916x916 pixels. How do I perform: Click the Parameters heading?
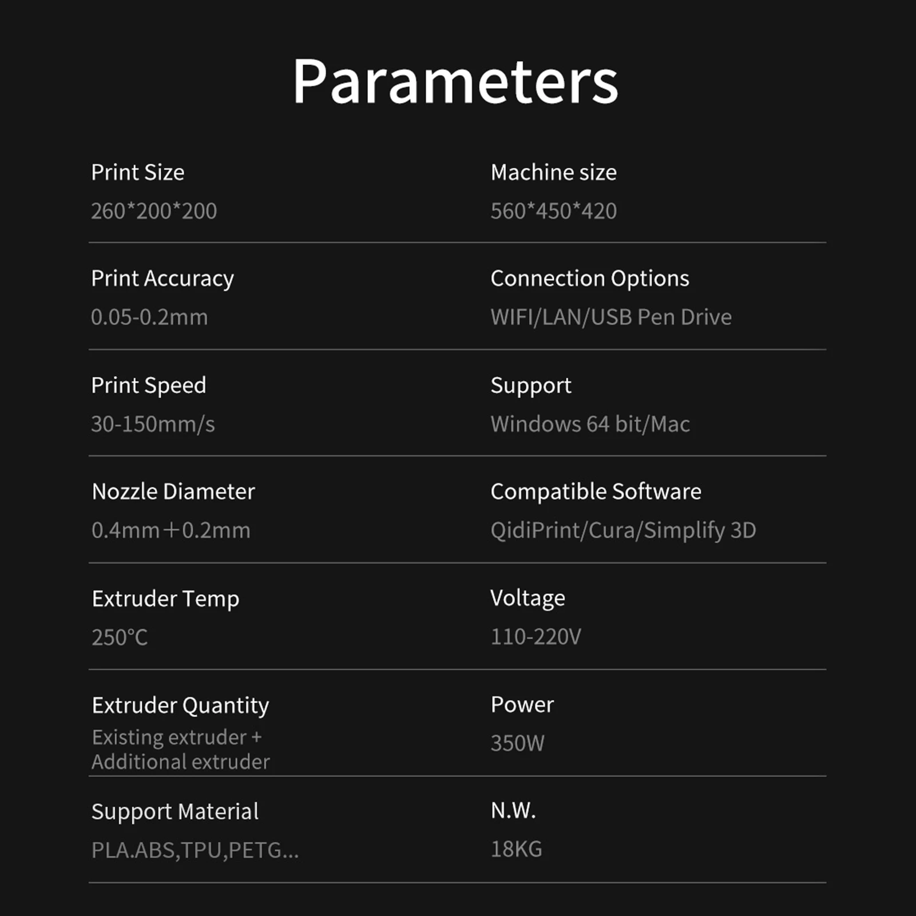455,81
